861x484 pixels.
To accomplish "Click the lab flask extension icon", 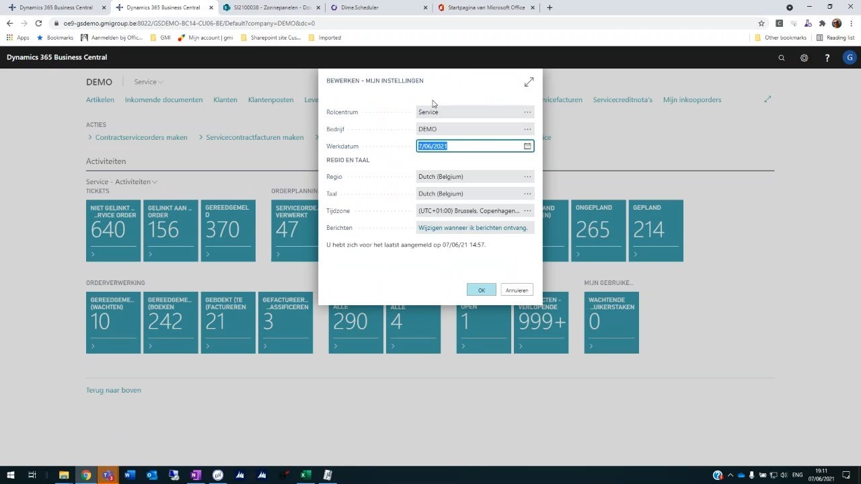I will [808, 23].
